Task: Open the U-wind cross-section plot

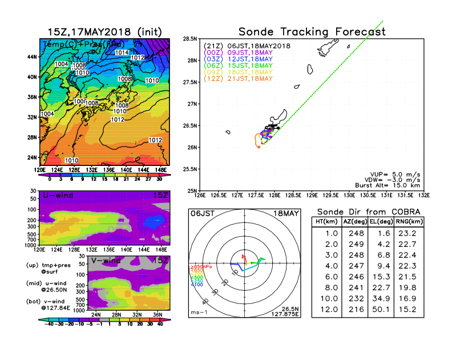Action: click(x=104, y=218)
